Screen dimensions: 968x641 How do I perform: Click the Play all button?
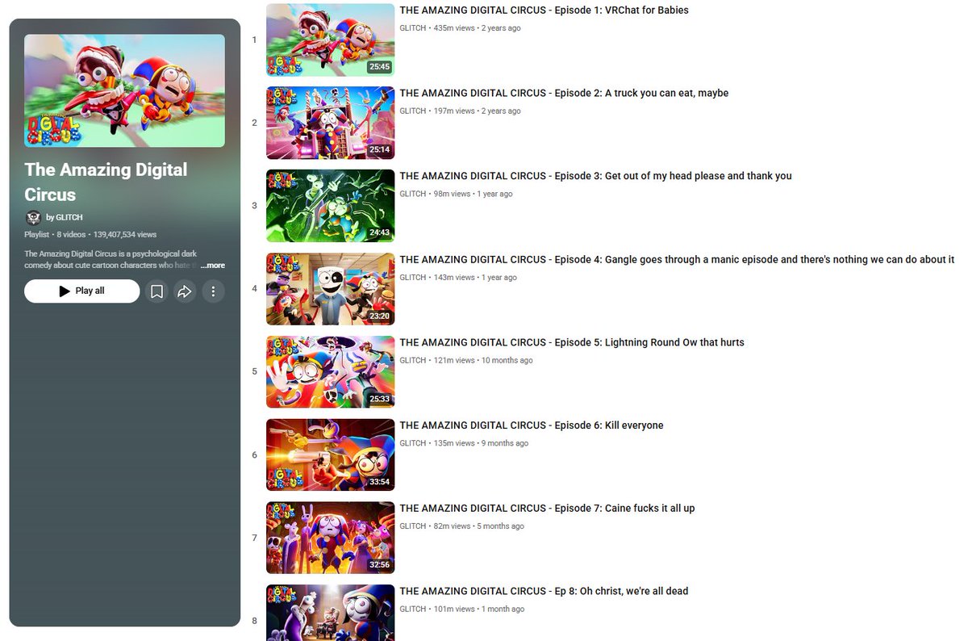pyautogui.click(x=82, y=291)
